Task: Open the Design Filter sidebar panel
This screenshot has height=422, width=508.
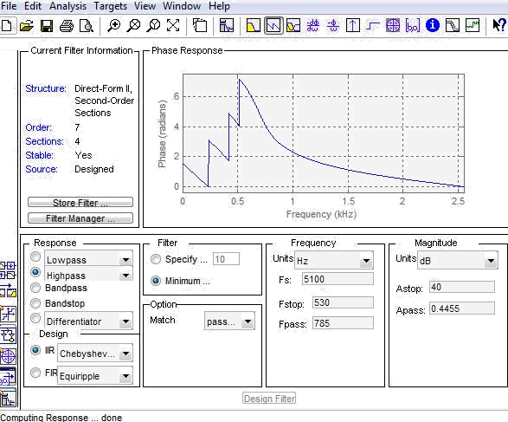Action: coord(8,398)
